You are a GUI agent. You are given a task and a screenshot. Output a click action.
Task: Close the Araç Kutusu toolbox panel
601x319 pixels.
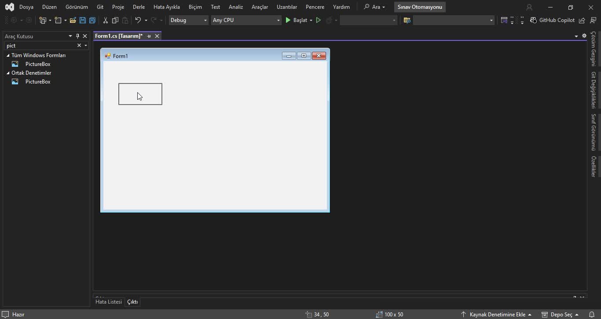tap(85, 36)
